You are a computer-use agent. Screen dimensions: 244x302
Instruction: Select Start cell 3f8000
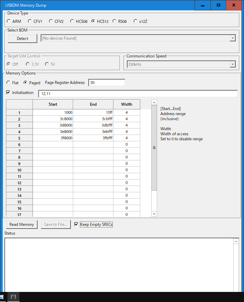pyautogui.click(x=53, y=138)
